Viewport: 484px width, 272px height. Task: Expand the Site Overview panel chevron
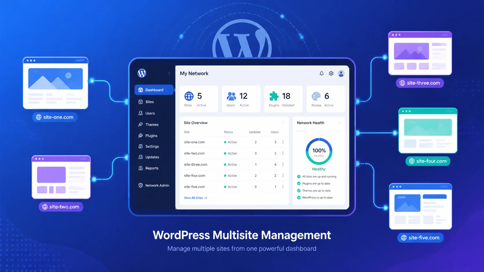(283, 123)
